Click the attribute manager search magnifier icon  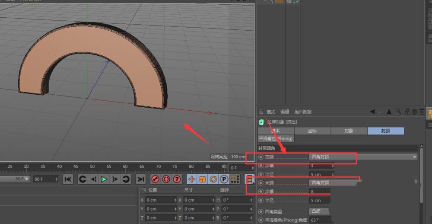click(x=398, y=112)
